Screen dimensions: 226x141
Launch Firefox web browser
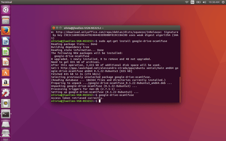5,31
